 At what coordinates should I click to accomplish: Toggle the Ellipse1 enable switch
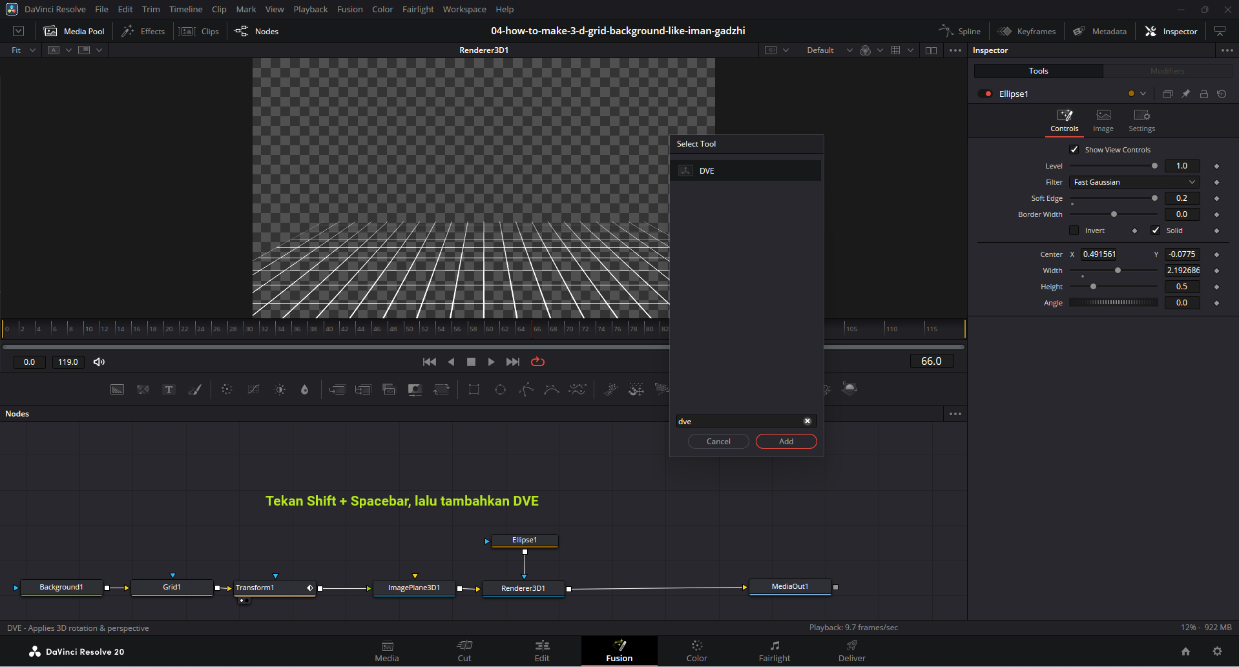click(x=985, y=94)
